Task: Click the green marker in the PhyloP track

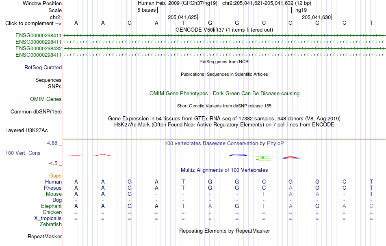Action: (263, 157)
